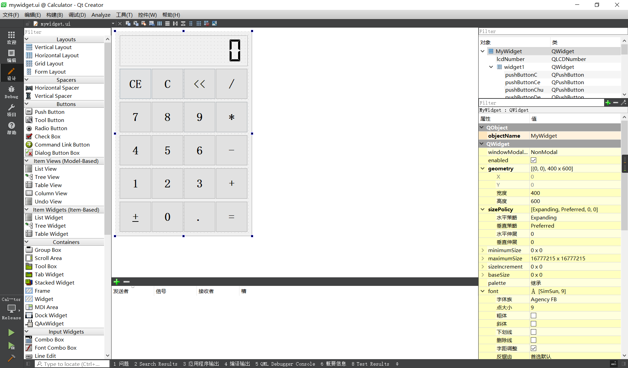Toggle the enabled property checkbox
This screenshot has width=628, height=368.
534,160
